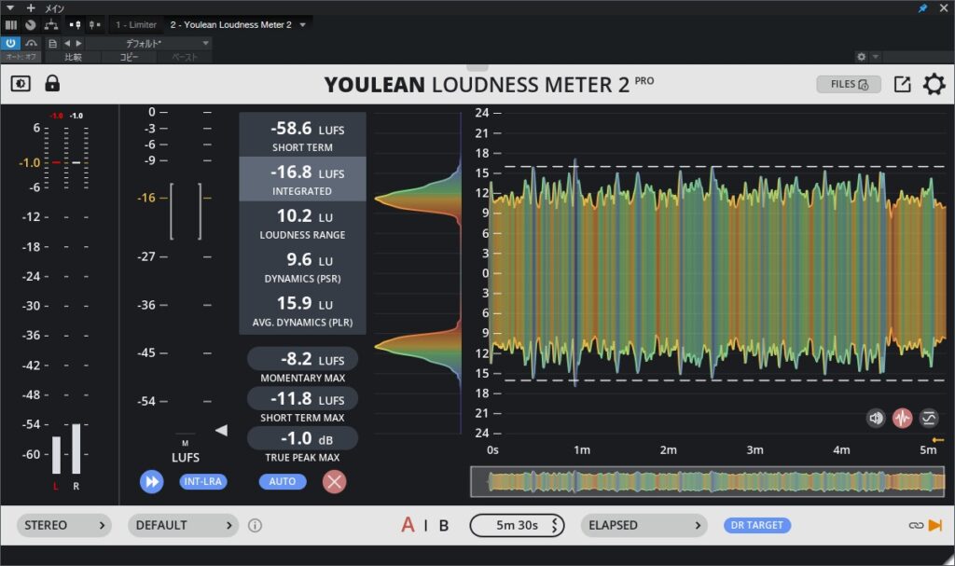
Task: Click the コピー copy button
Action: [x=129, y=57]
